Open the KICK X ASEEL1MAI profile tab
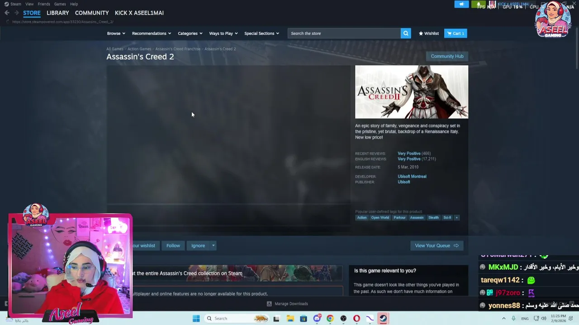The image size is (579, 325). coord(139,13)
